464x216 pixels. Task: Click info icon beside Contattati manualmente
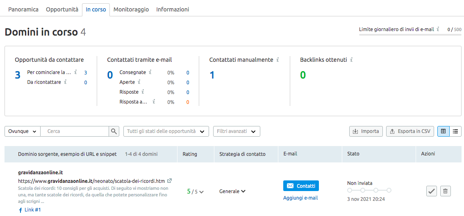point(277,60)
